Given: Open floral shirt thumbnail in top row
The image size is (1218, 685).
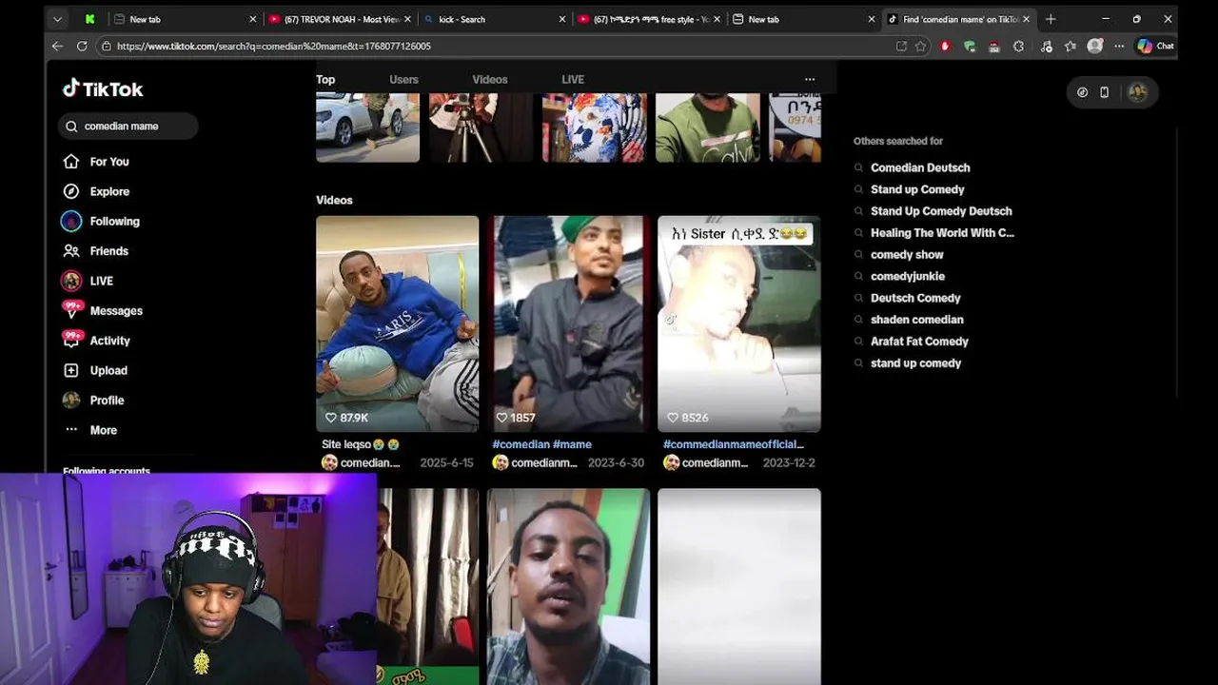Looking at the screenshot, I should click(x=595, y=127).
